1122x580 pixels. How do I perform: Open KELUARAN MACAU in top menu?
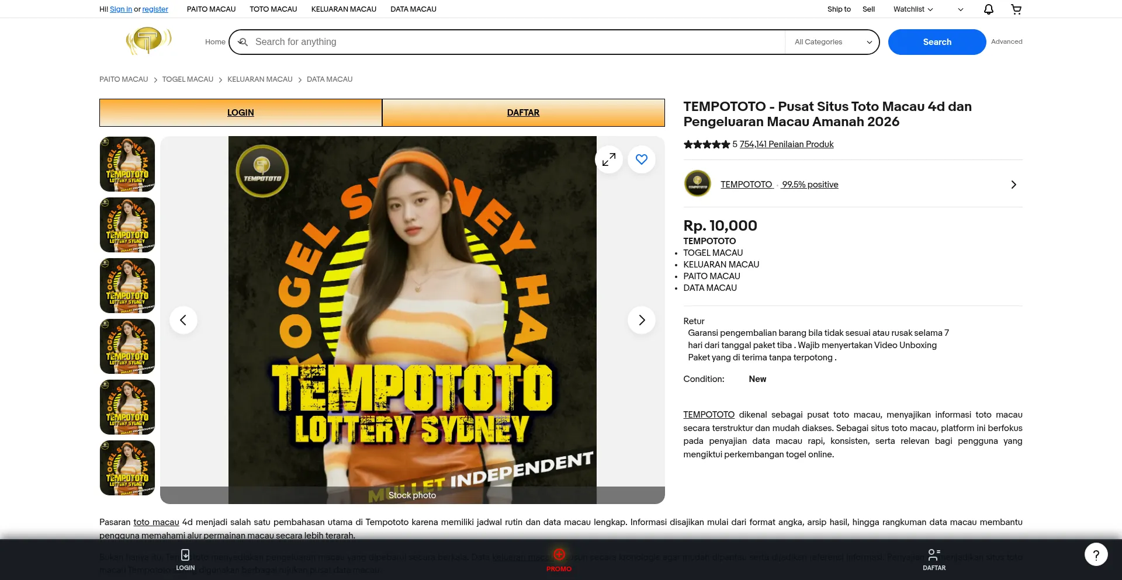tap(344, 9)
